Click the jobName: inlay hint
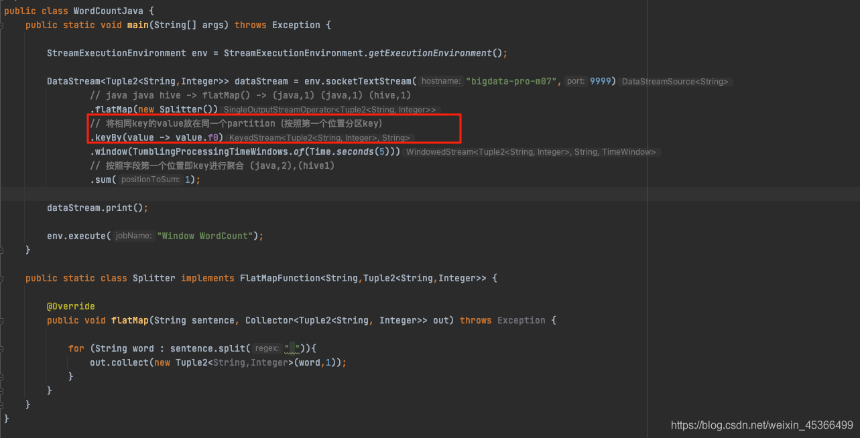The height and width of the screenshot is (438, 860). [x=133, y=236]
